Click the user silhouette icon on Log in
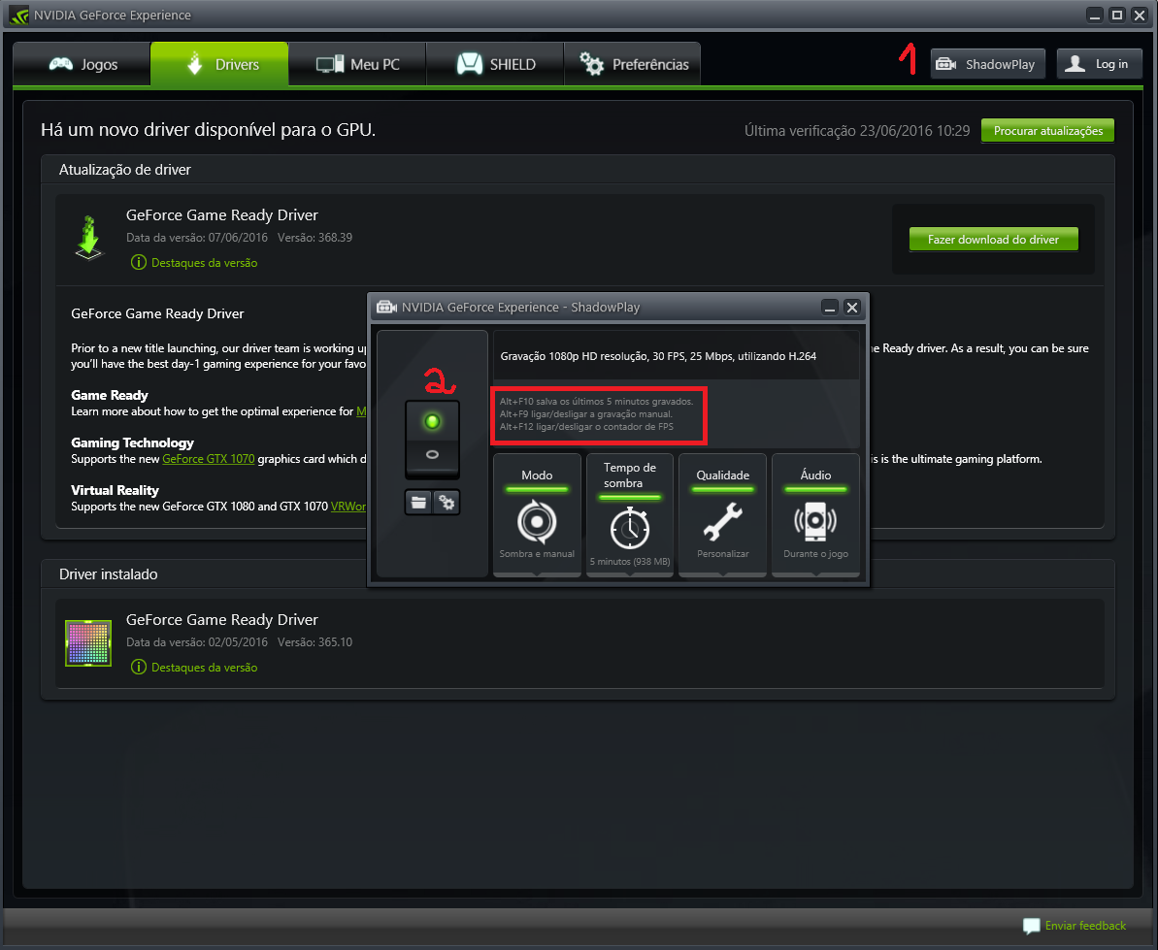Image resolution: width=1158 pixels, height=950 pixels. tap(1075, 64)
